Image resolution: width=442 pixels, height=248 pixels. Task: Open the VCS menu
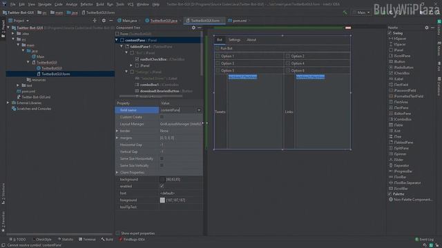pos(131,4)
